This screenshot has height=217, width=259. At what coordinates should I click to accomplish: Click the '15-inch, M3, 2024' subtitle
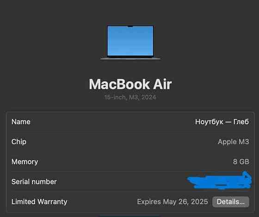pyautogui.click(x=130, y=97)
